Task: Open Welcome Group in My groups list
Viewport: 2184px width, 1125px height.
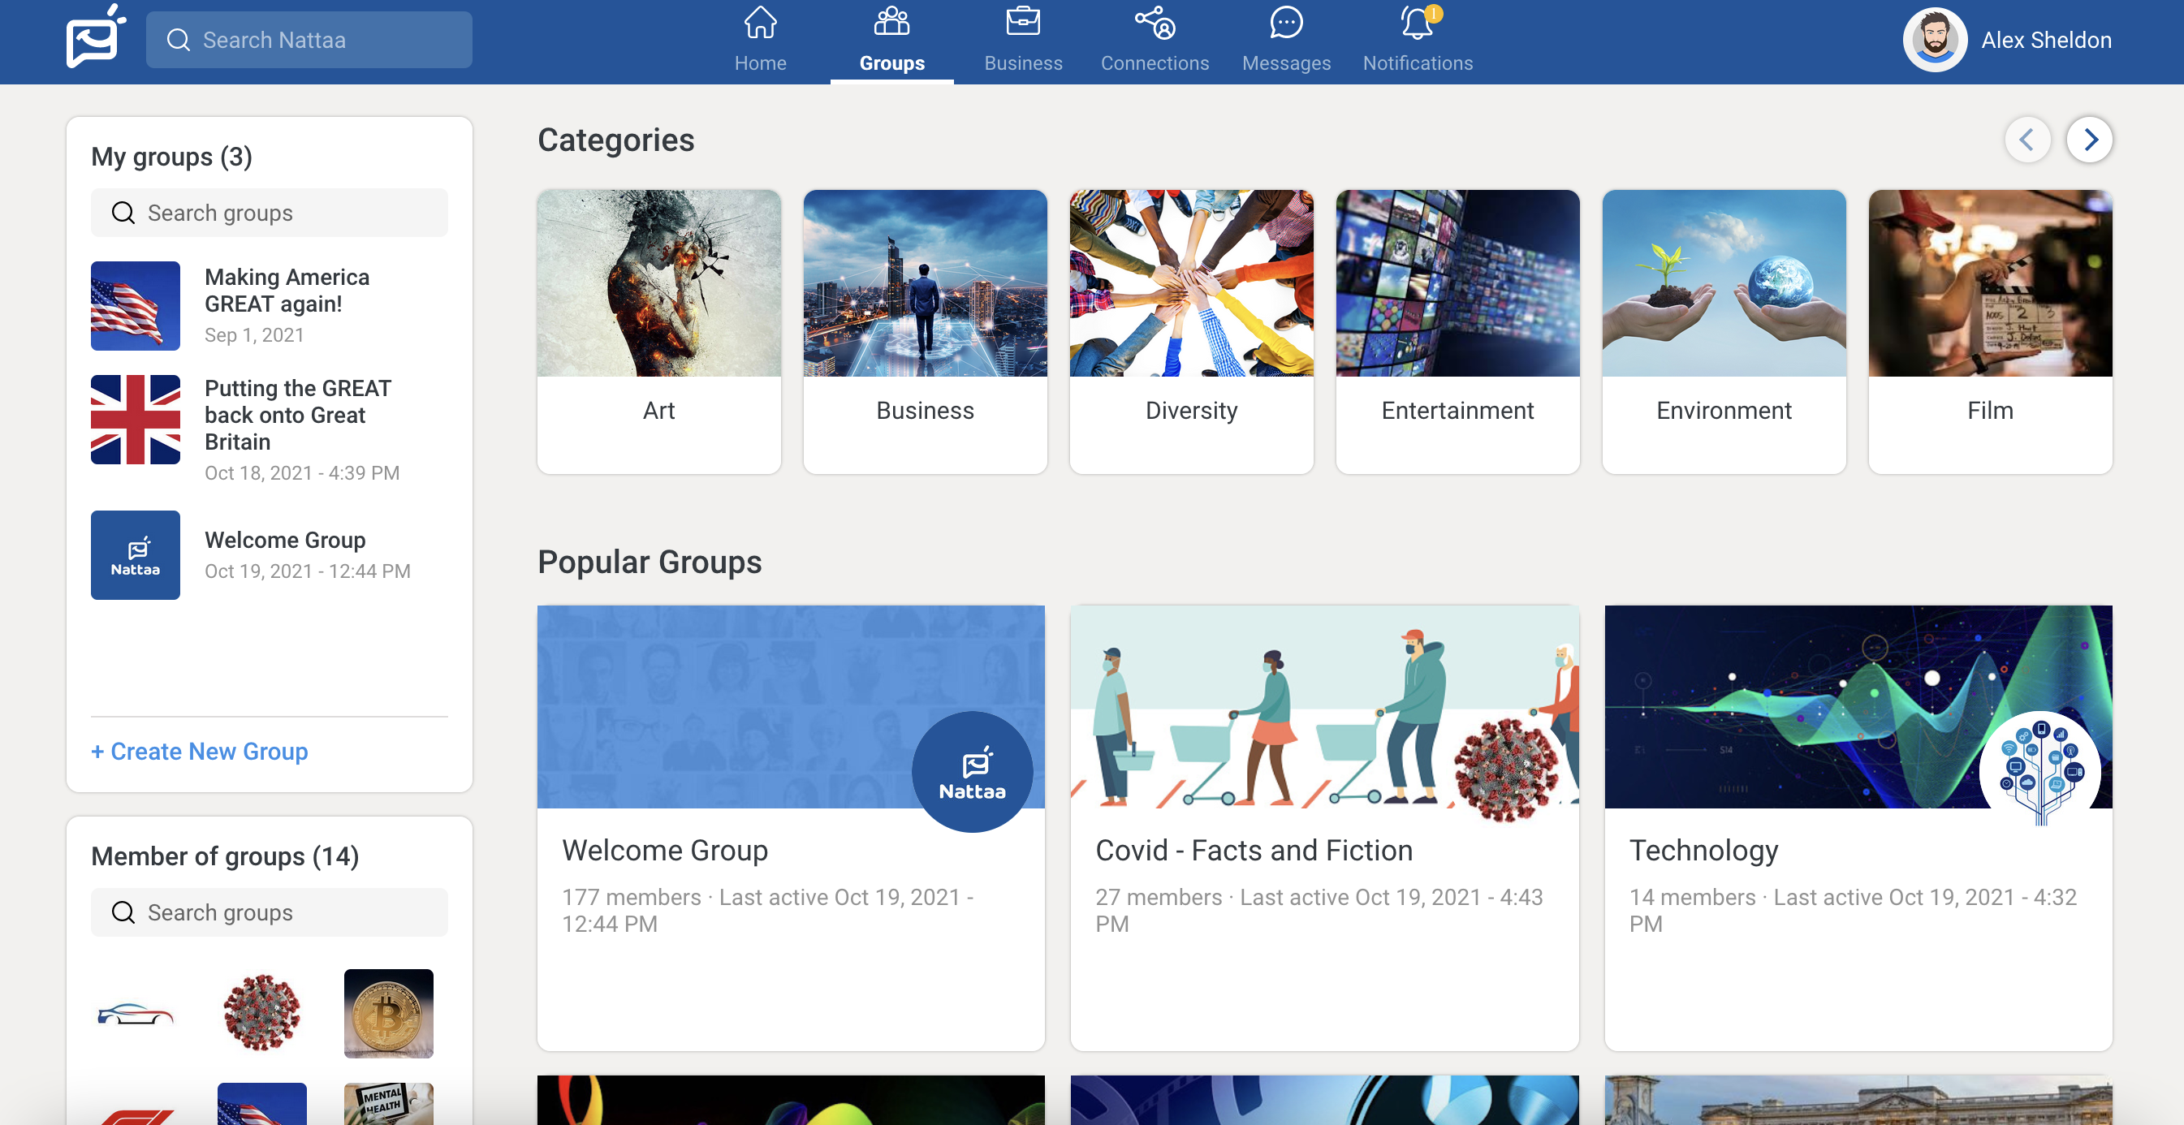Action: 285,539
